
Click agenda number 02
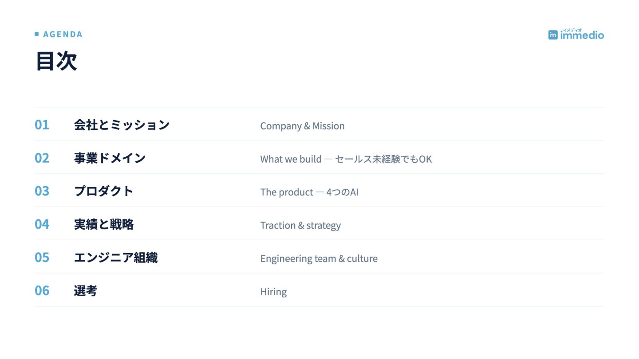pos(42,158)
